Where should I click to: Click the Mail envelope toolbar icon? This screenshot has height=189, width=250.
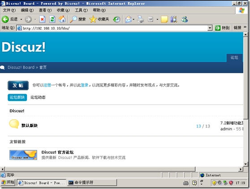(x=128, y=19)
